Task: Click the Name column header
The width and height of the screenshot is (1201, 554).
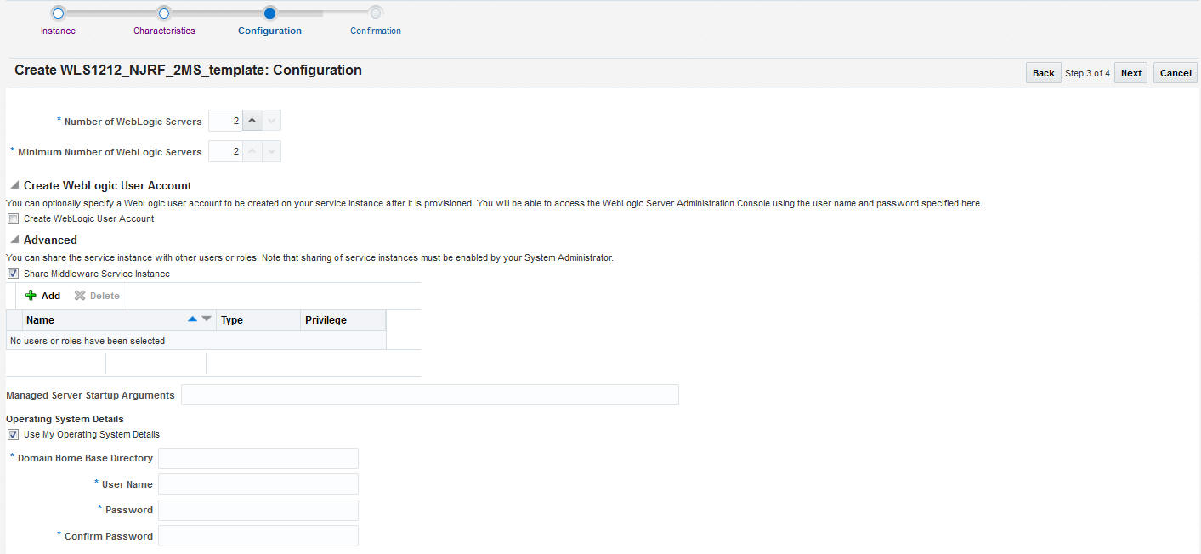Action: 119,320
